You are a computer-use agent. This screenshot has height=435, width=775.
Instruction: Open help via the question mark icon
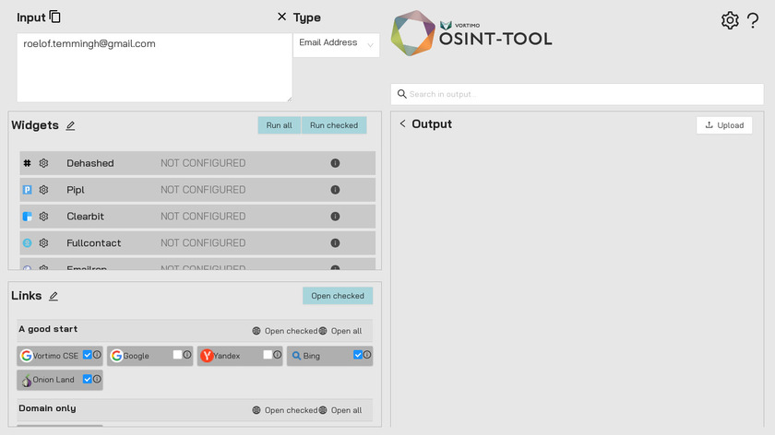tap(753, 20)
